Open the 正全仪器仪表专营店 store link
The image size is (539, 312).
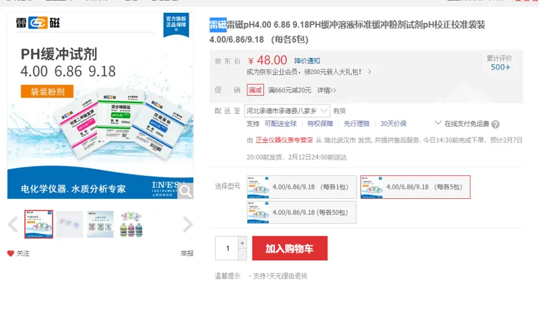click(284, 140)
